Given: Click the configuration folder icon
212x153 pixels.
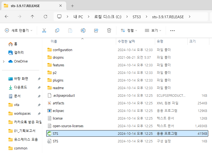Looking at the screenshot, I should 50,50.
